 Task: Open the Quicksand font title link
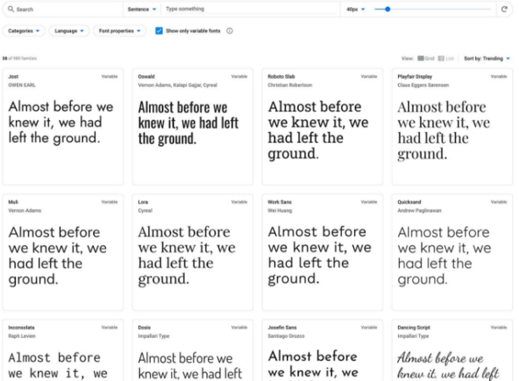pyautogui.click(x=410, y=202)
